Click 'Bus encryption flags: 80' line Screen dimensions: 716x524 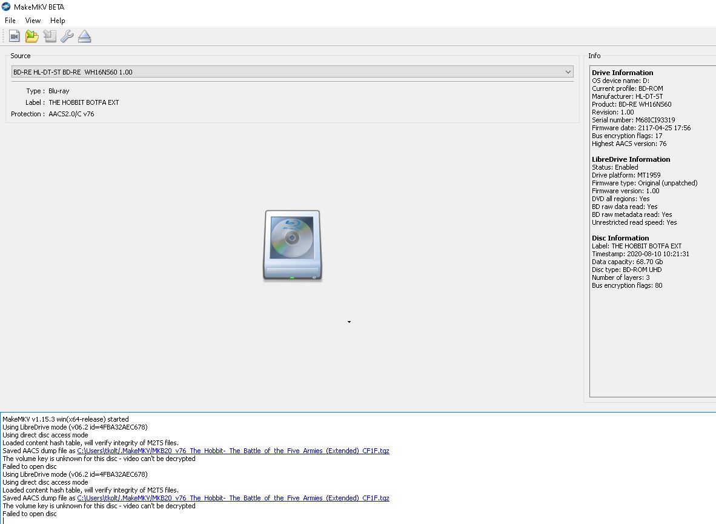627,285
